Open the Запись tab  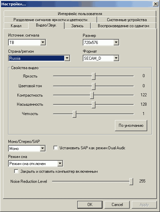click(77, 26)
